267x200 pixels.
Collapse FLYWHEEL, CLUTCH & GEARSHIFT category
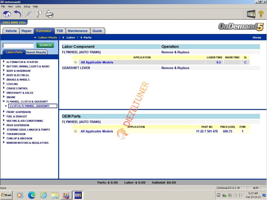(4, 101)
